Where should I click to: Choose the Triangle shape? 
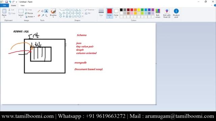click(x=80, y=10)
